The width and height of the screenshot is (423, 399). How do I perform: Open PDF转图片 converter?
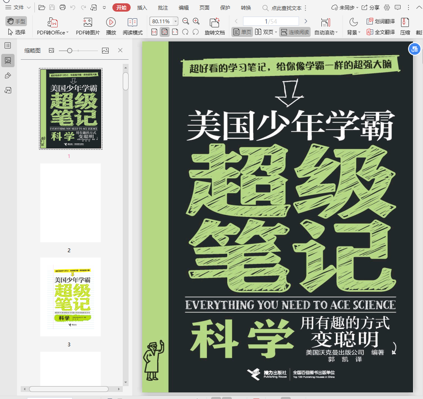[x=88, y=27]
